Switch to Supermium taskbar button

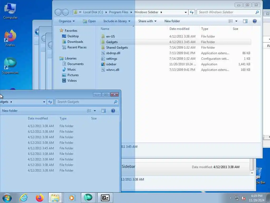(88, 198)
